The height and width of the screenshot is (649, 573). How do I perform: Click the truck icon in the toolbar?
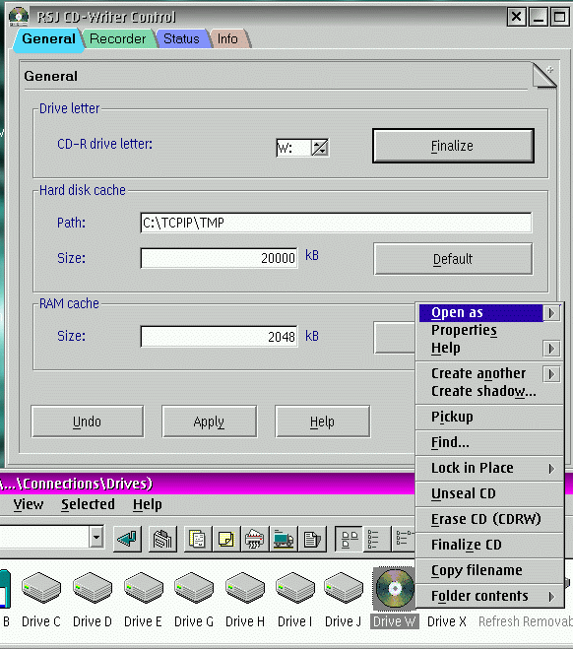(283, 539)
